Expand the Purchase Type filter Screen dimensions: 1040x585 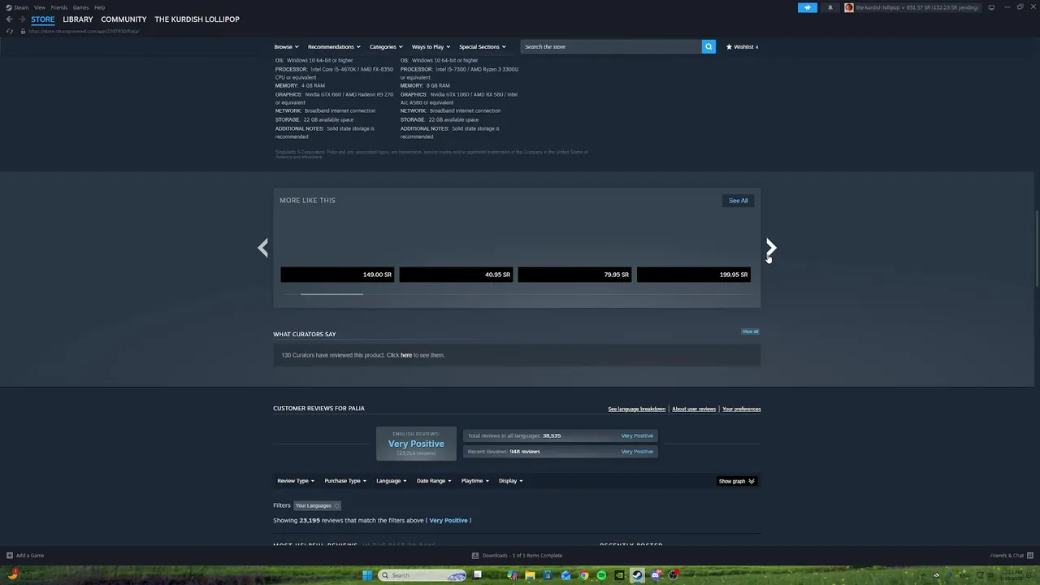coord(345,481)
